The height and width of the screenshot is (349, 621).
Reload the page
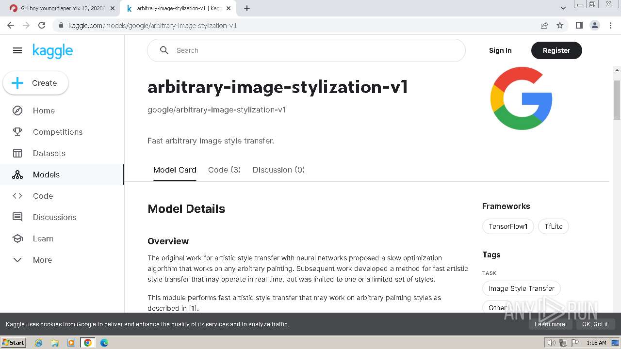[x=42, y=25]
